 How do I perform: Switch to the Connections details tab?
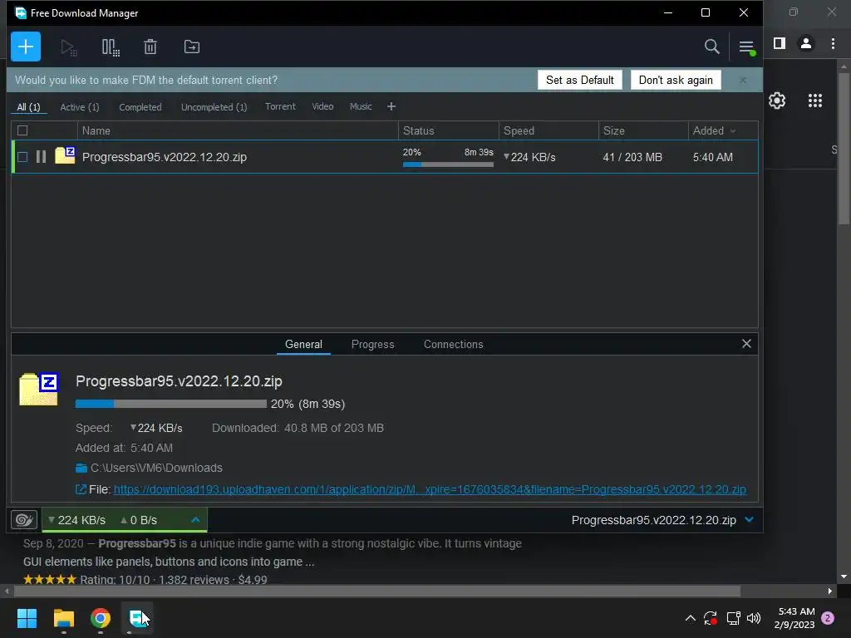pos(453,345)
